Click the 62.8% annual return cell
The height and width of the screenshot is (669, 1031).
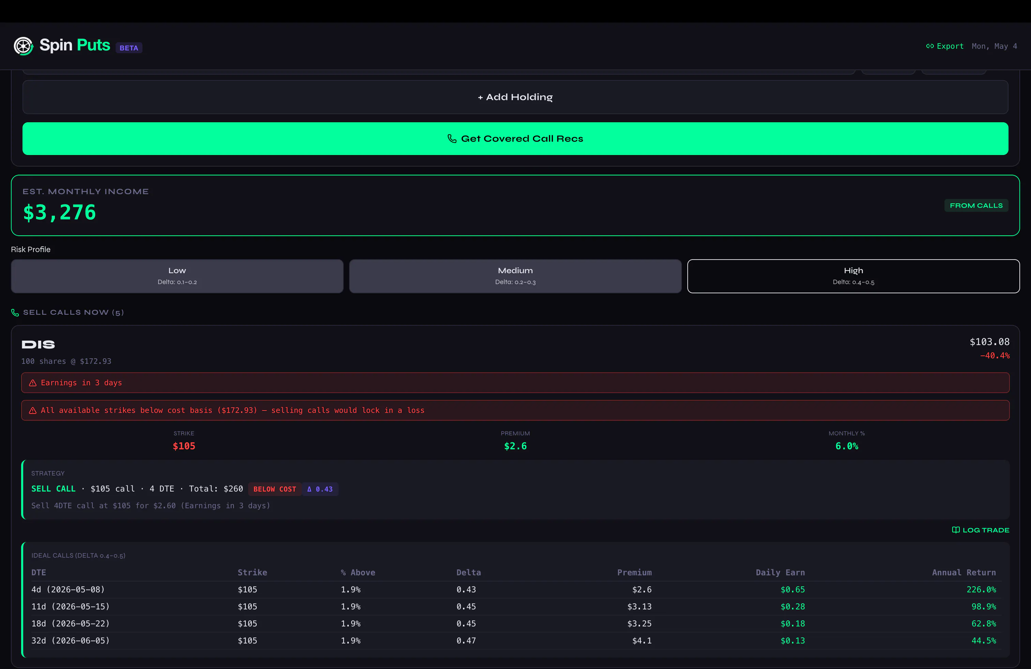click(x=984, y=624)
